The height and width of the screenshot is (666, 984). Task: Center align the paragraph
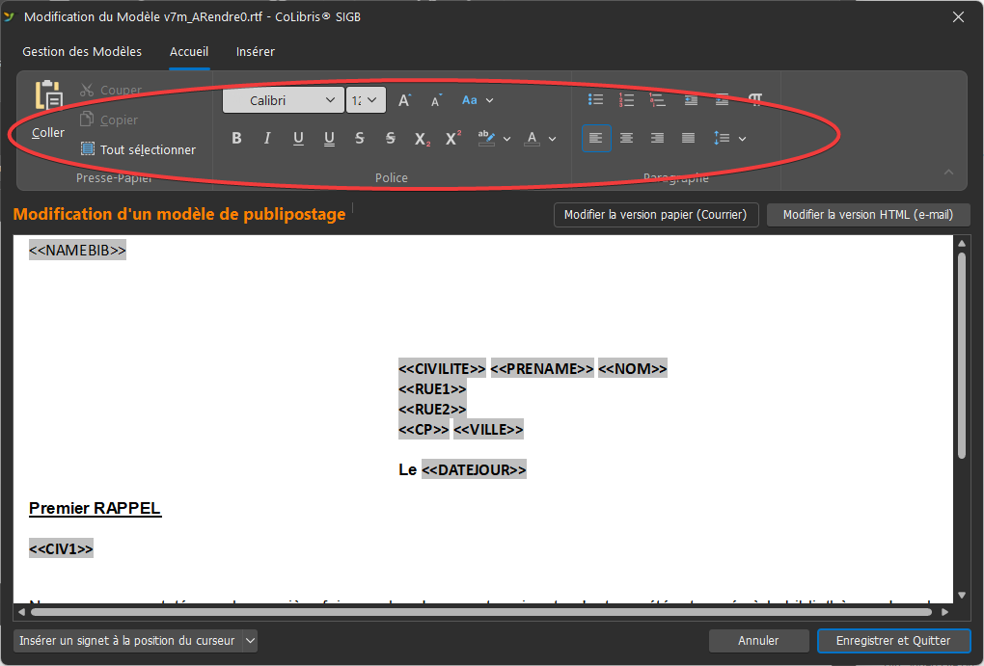coord(627,139)
